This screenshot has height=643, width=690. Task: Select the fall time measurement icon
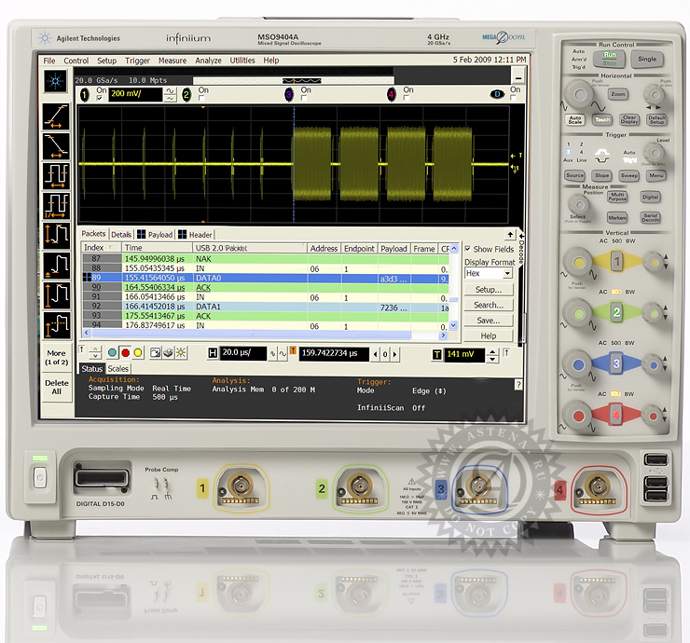(56, 146)
